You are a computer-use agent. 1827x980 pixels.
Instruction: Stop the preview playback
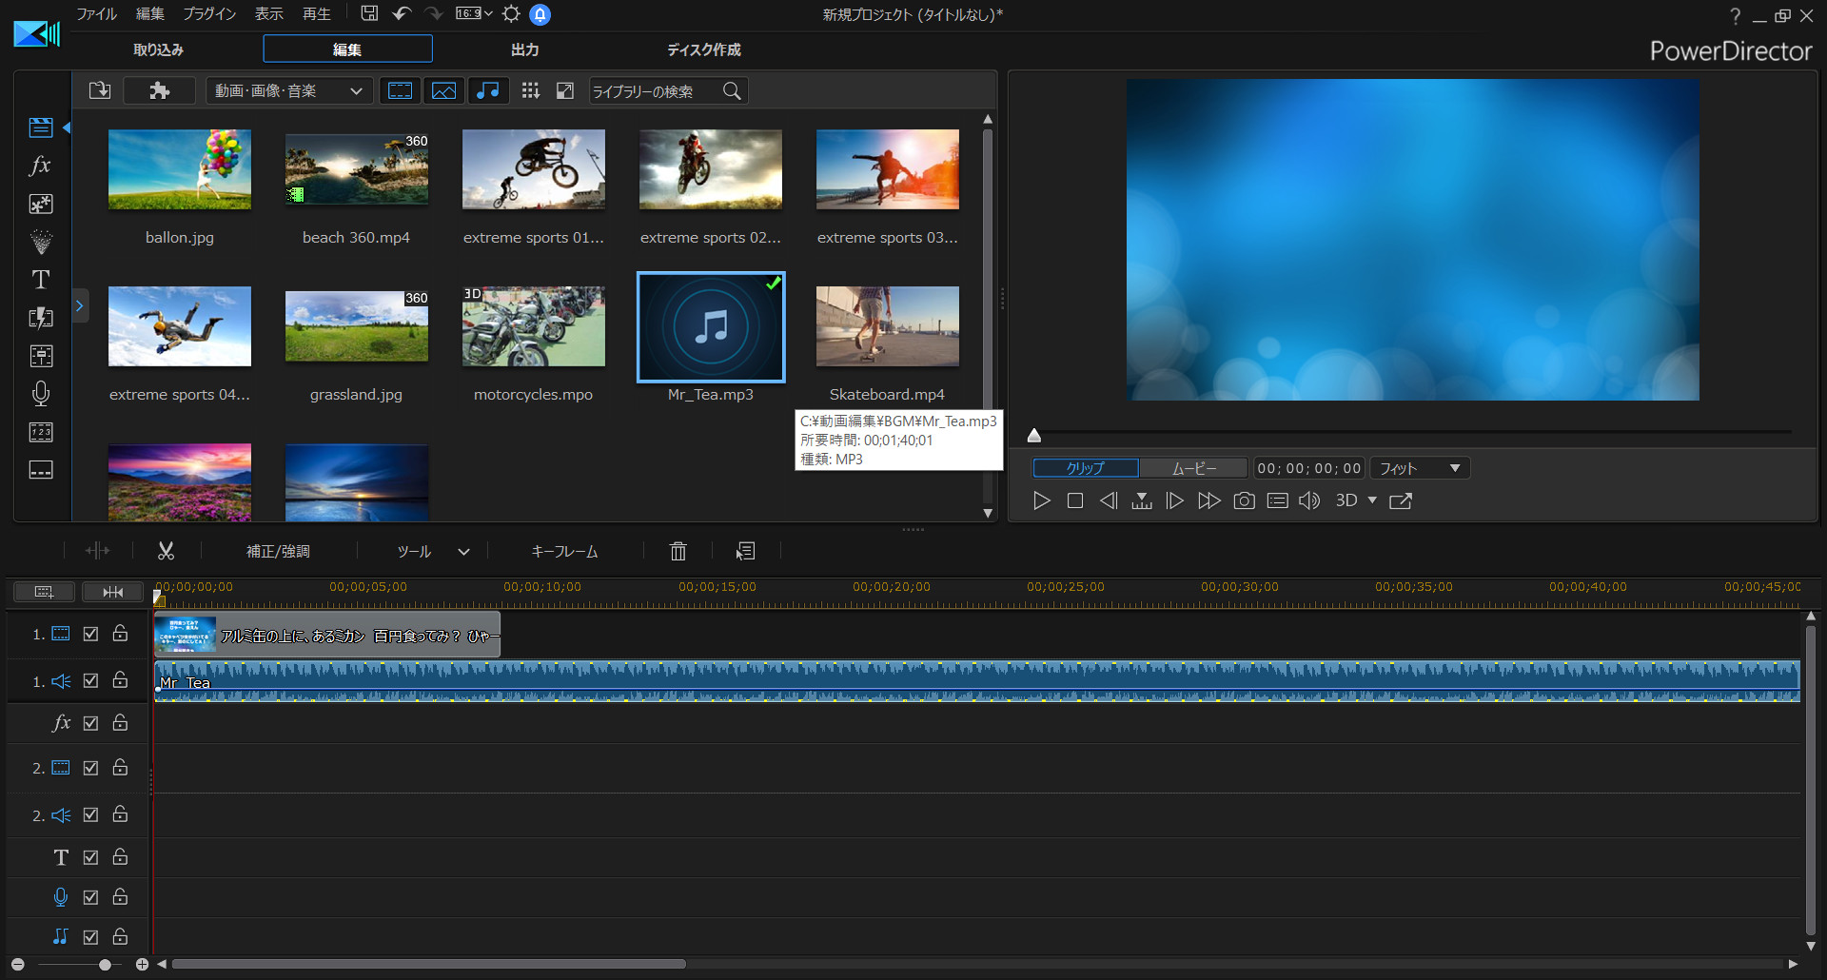1075,500
